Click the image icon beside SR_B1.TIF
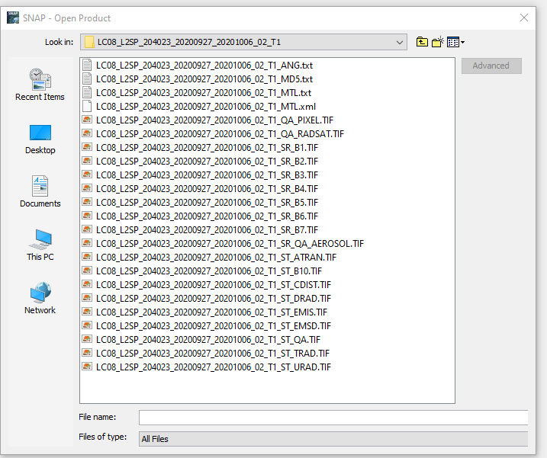The height and width of the screenshot is (458, 547). [x=87, y=147]
